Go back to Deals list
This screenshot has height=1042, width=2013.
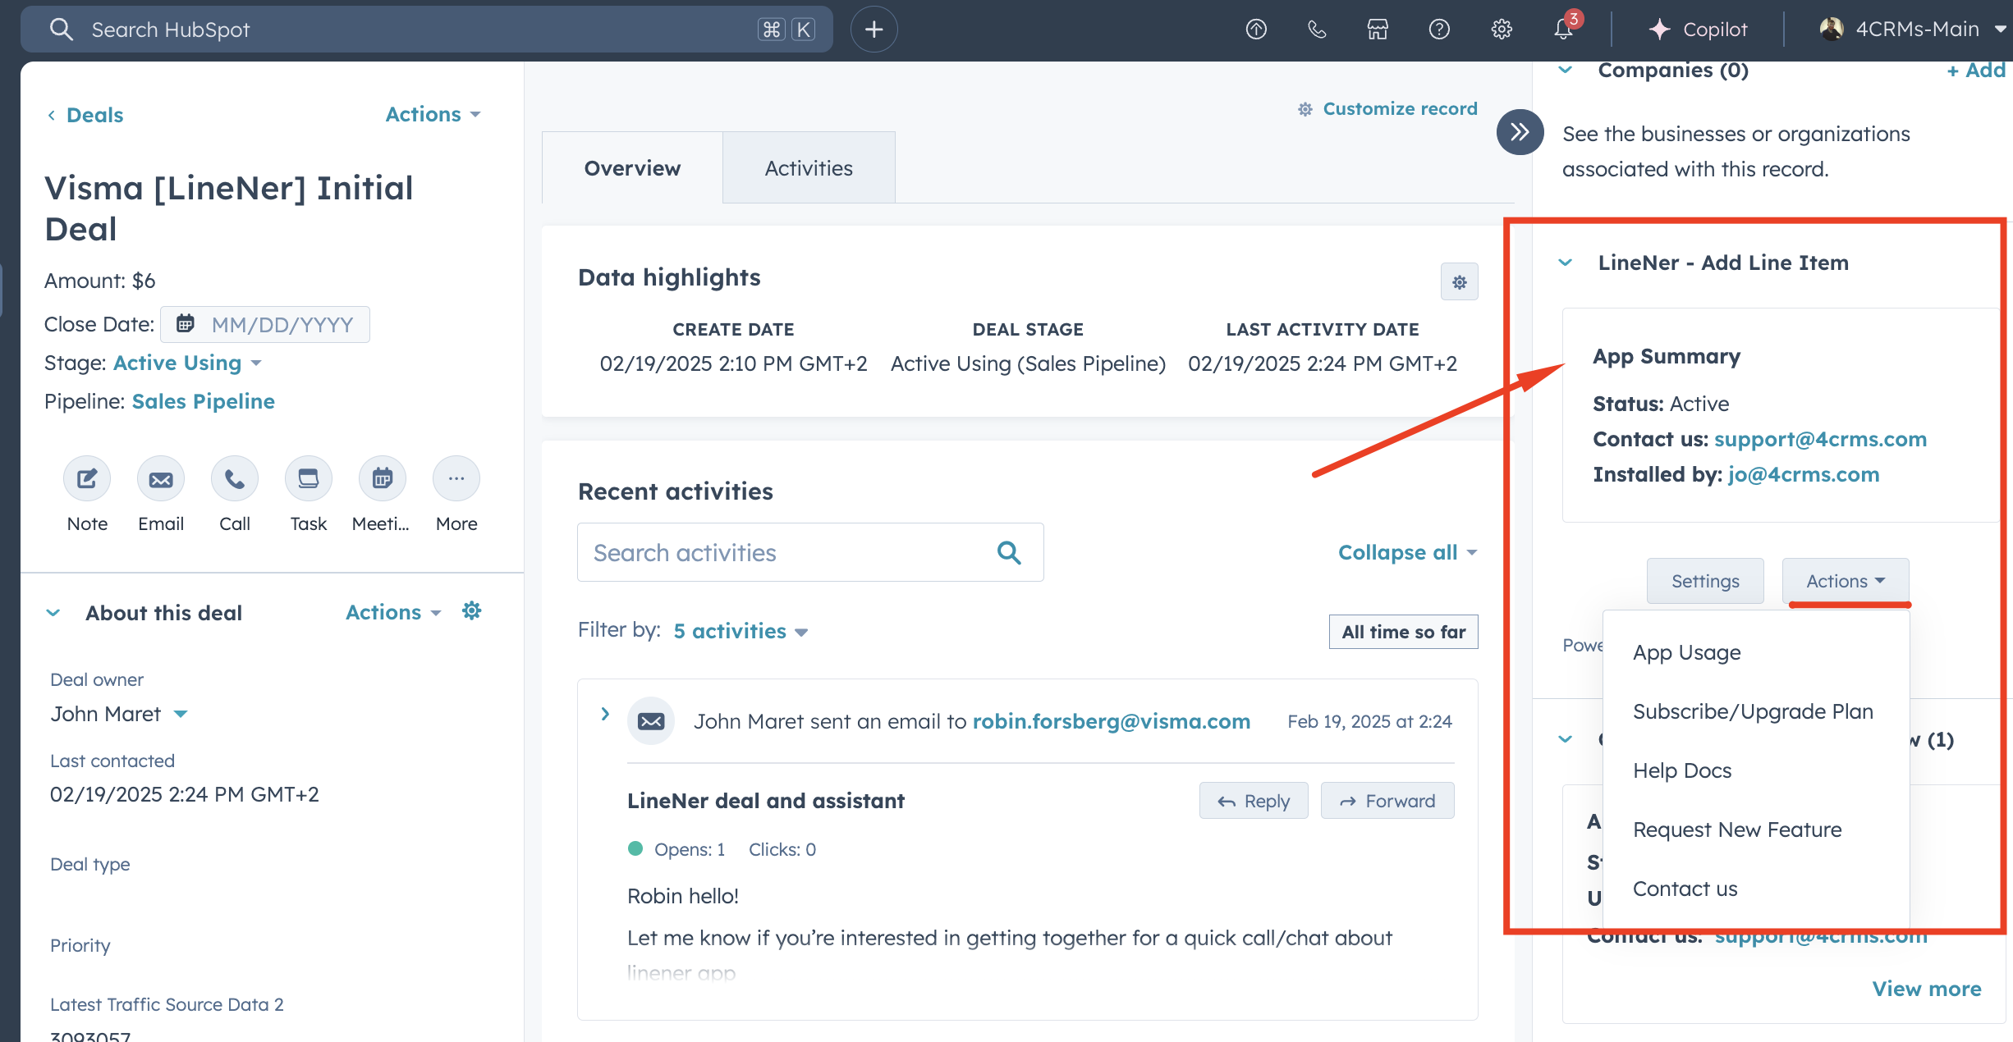(85, 115)
